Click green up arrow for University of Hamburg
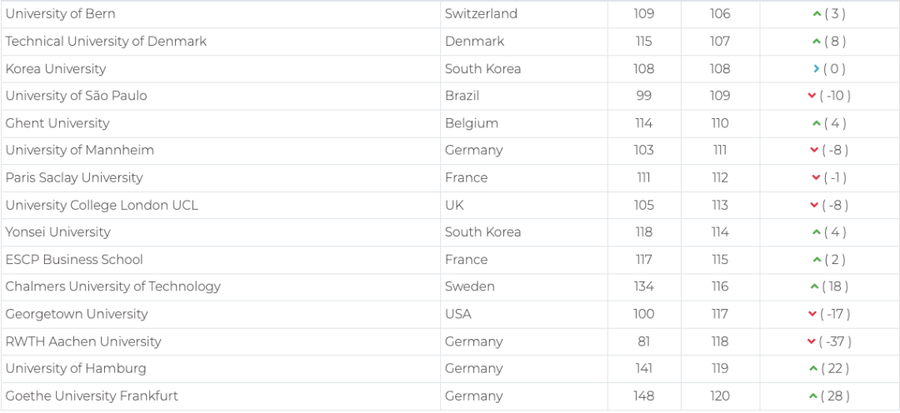The width and height of the screenshot is (900, 413). 813,369
